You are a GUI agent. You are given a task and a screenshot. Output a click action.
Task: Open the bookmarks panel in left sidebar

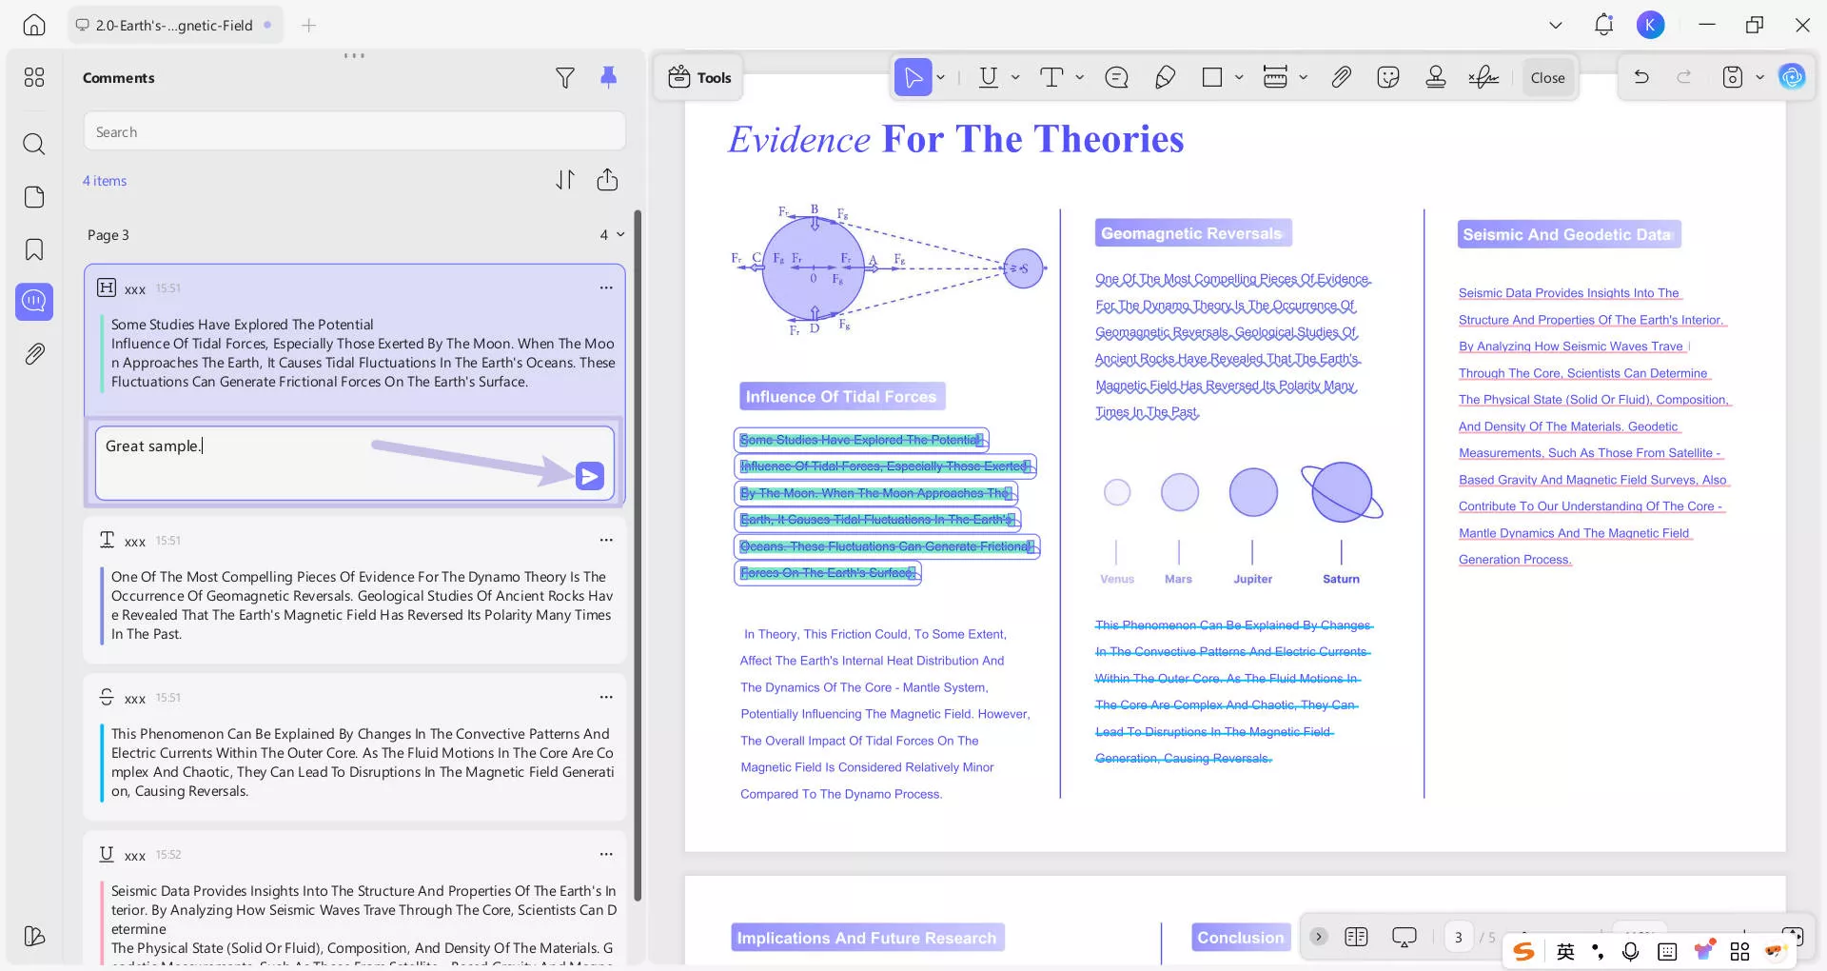34,249
